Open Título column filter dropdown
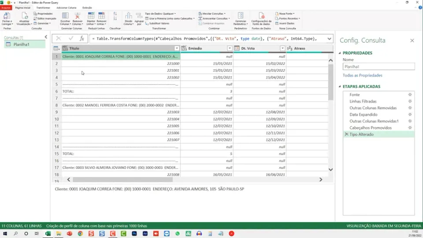 tap(177, 48)
